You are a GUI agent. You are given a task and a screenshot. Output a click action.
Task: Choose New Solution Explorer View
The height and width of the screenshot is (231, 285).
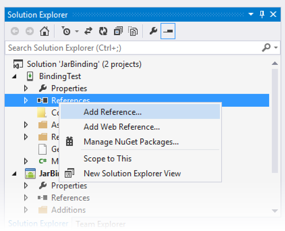pos(132,174)
